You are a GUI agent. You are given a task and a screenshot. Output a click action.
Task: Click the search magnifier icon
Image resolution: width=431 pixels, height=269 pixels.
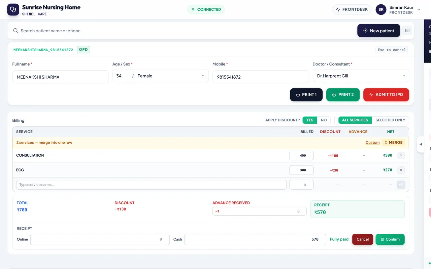click(x=15, y=31)
